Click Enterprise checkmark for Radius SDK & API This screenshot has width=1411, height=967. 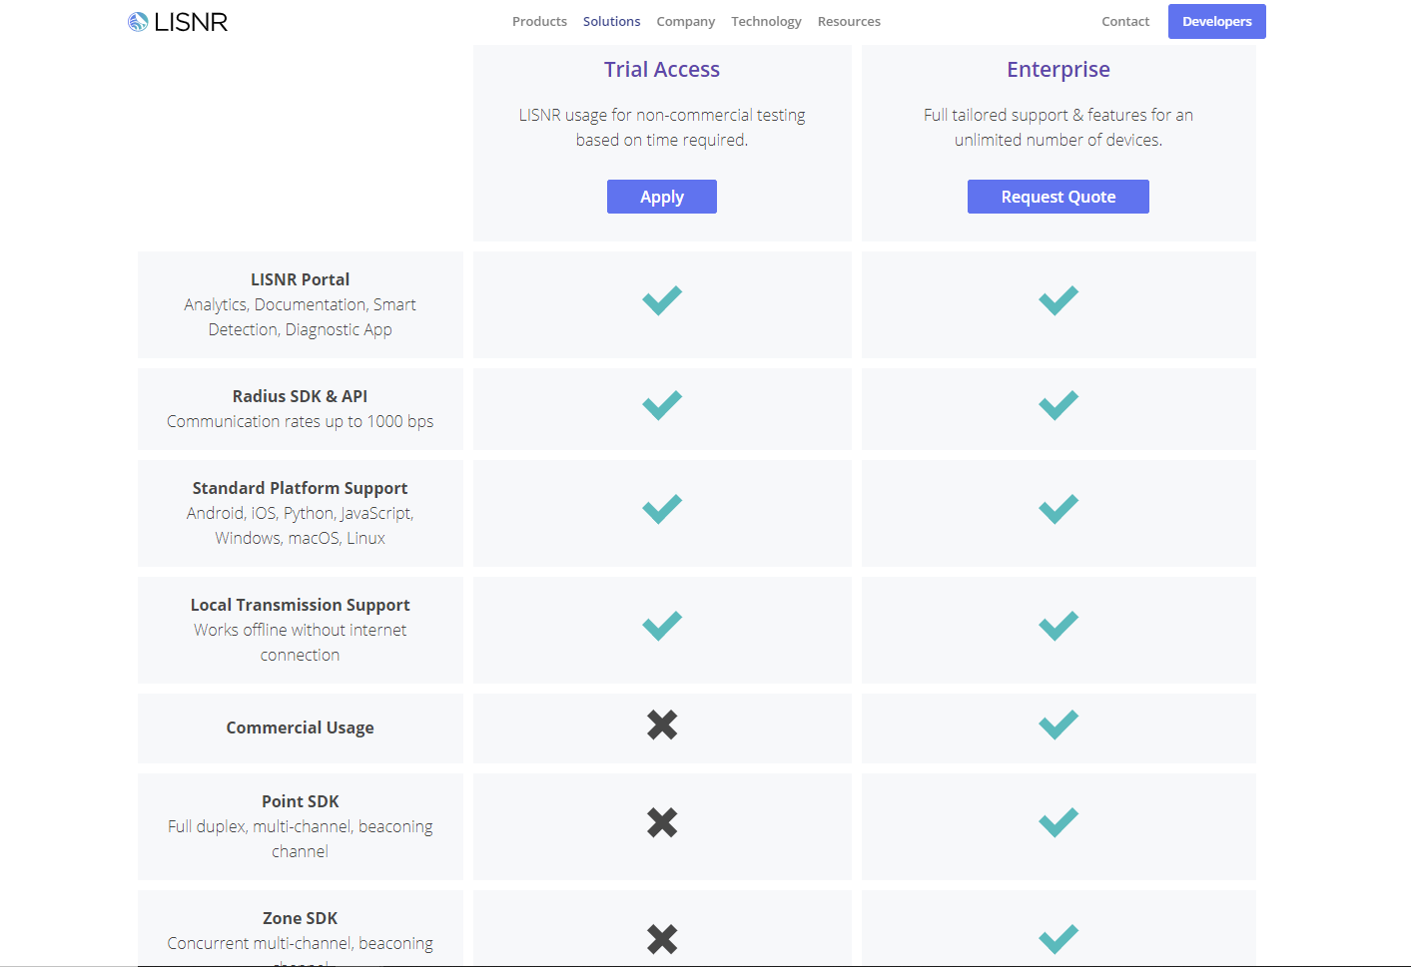(1058, 405)
